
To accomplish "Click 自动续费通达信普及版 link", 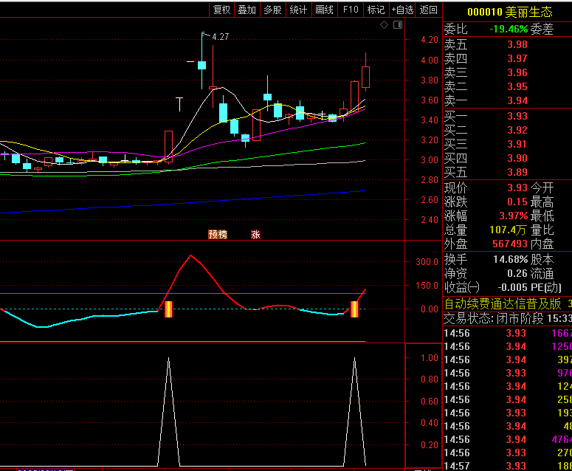I will coord(503,303).
